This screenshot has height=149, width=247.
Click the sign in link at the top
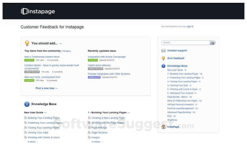(190, 26)
